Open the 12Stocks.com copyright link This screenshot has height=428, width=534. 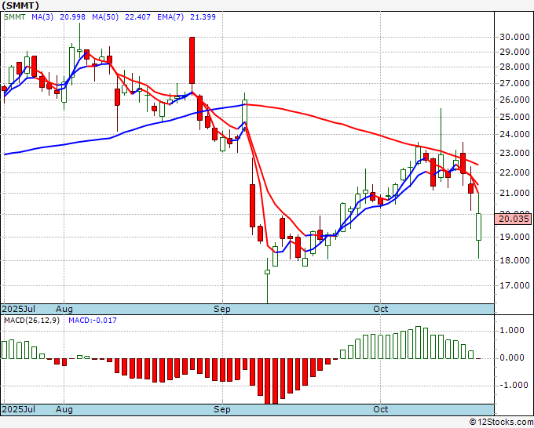[501, 423]
